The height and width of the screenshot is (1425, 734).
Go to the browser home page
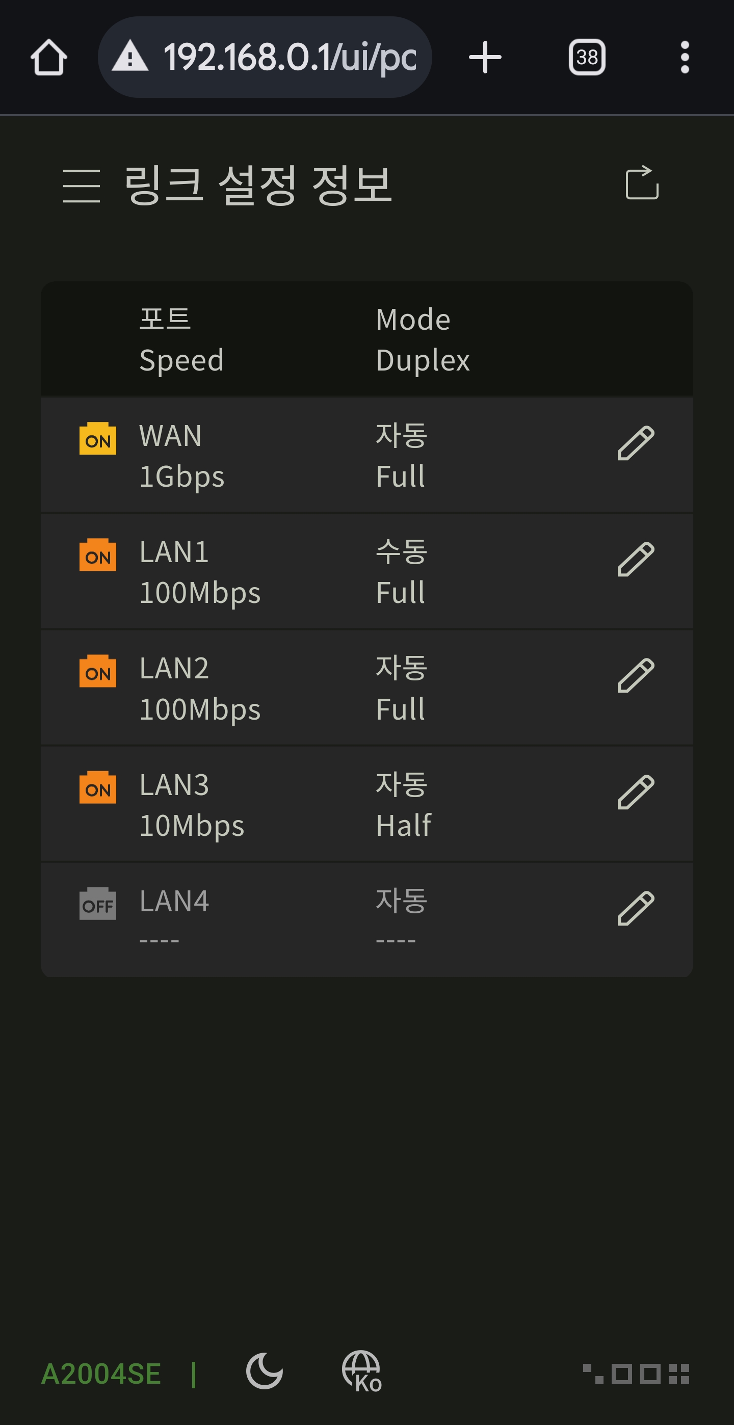coord(48,57)
